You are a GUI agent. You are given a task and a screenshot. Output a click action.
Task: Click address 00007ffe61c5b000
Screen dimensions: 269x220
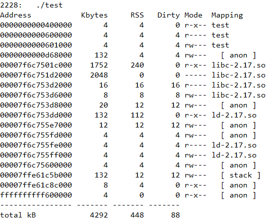[36, 175]
